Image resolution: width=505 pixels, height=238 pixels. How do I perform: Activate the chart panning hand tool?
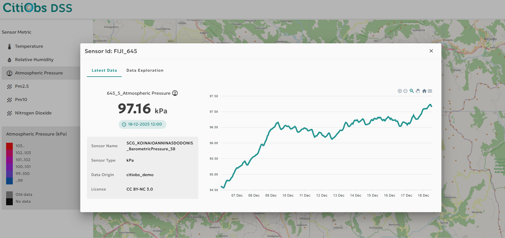pos(418,91)
